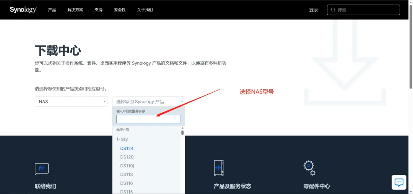
Task: Open the 零配件中心 link
Action: 317,186
